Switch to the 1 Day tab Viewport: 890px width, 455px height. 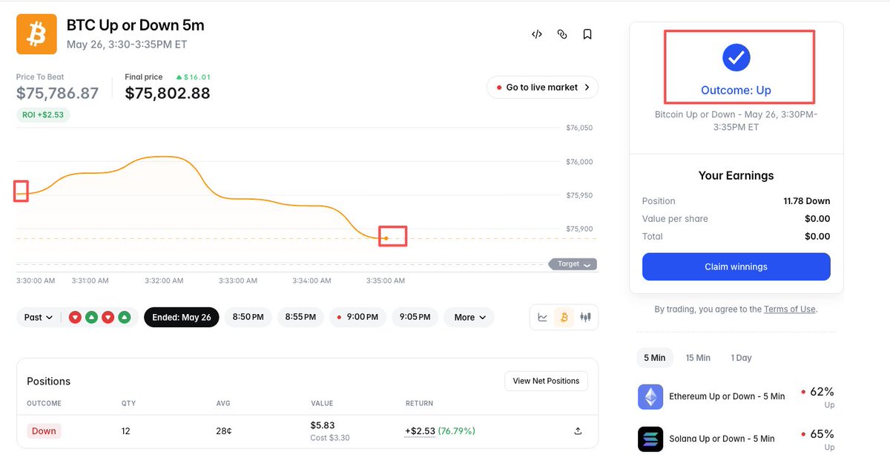[x=741, y=358]
